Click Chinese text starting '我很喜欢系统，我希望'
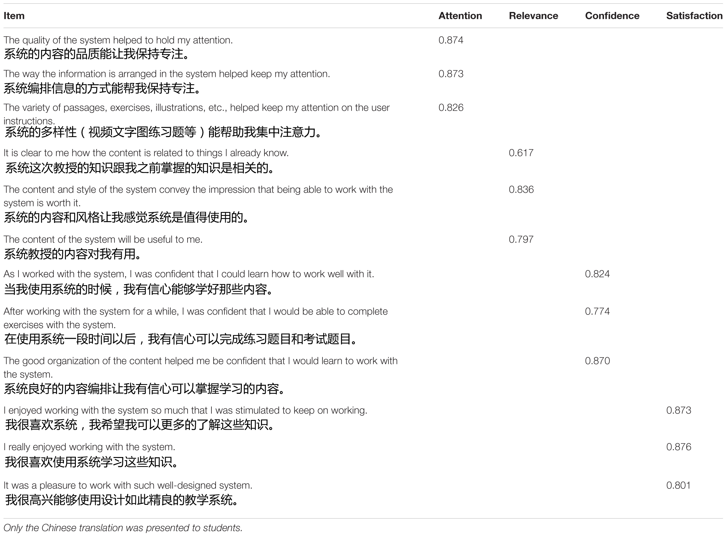 [140, 425]
